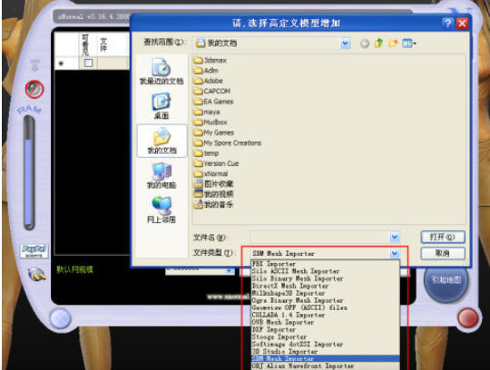Choose Silo ASCII Mesh Importer
Screen dimensions: 490x370
tap(325, 271)
